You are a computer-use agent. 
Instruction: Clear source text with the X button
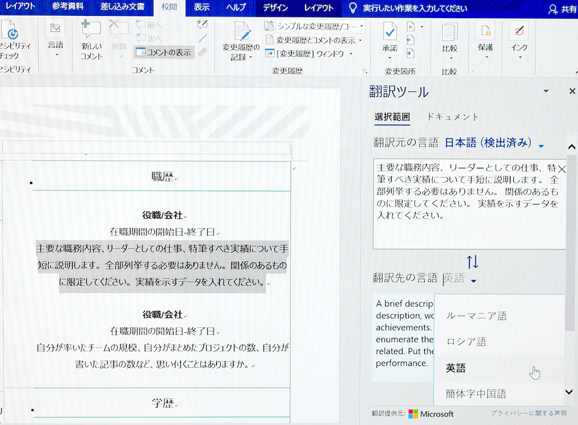pos(562,169)
